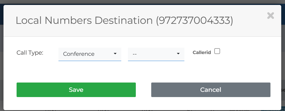
Task: Click the white Cancel button text
Action: (211, 90)
